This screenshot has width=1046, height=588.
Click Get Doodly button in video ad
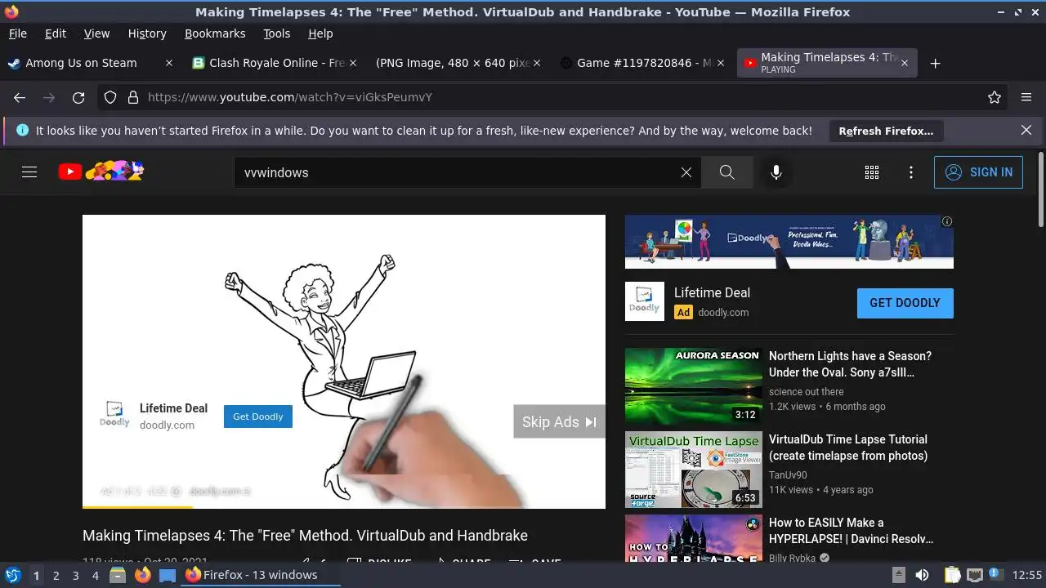(x=258, y=416)
